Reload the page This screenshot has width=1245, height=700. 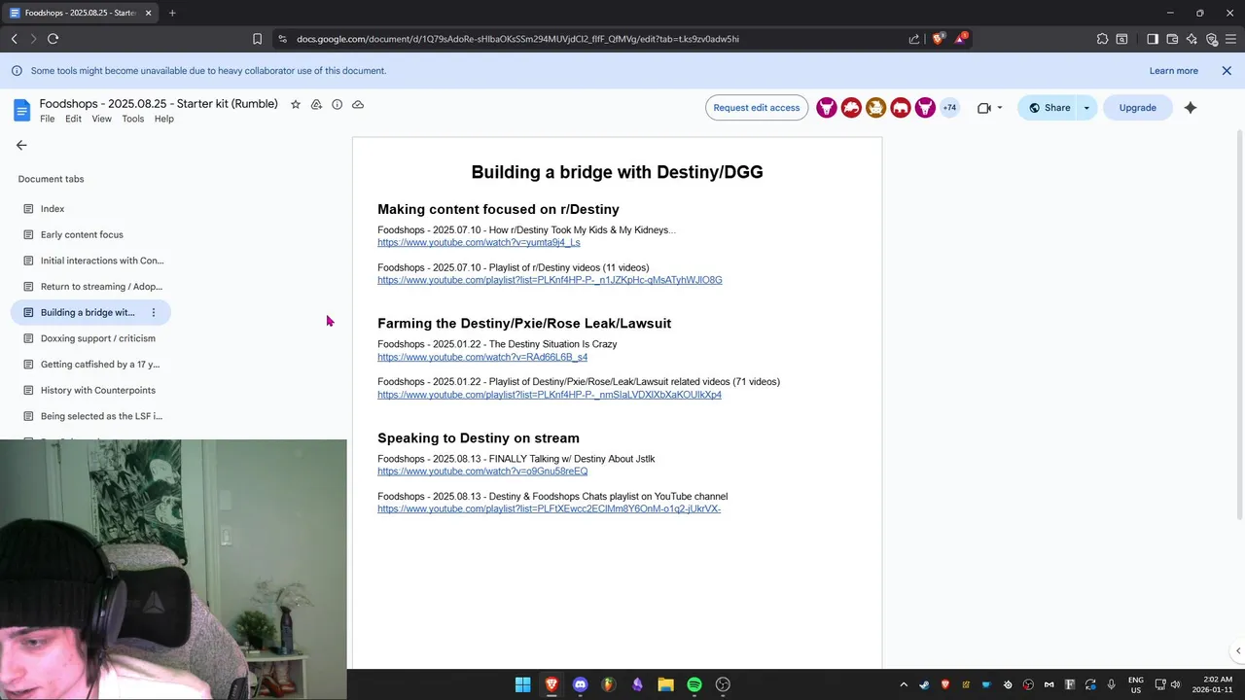pos(53,39)
